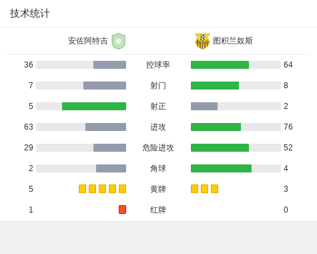Image resolution: width=317 pixels, height=254 pixels.
Task: Click the green possession bar showing 64
Action: [220, 65]
